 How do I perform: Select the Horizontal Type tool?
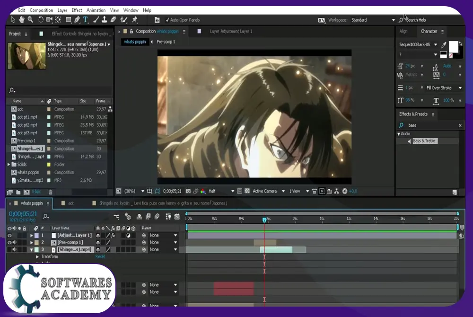pos(86,20)
